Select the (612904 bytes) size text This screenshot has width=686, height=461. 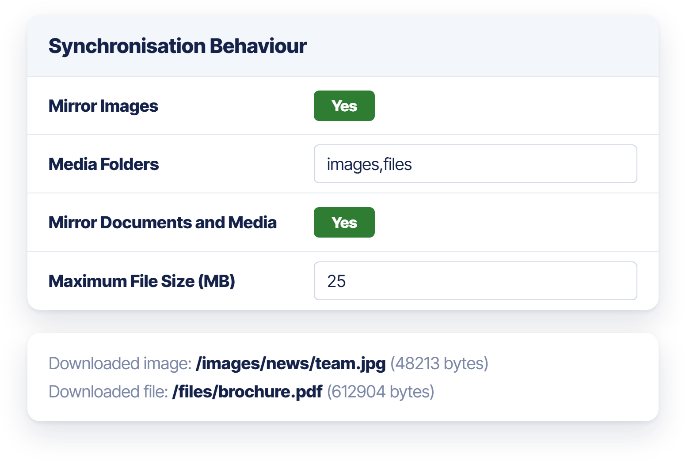click(381, 392)
